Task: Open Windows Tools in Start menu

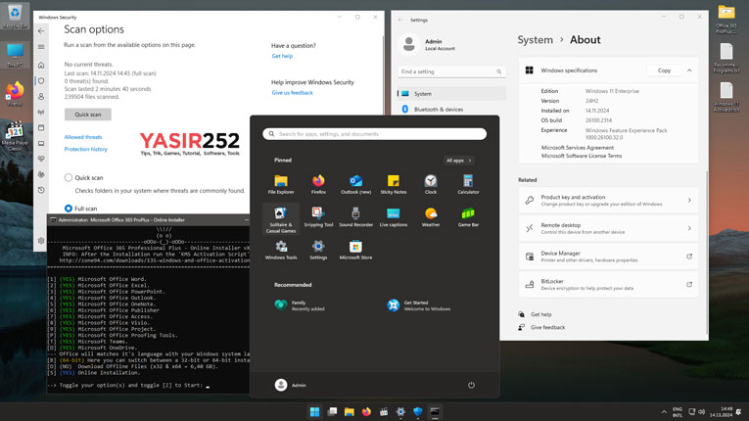Action: 281,250
